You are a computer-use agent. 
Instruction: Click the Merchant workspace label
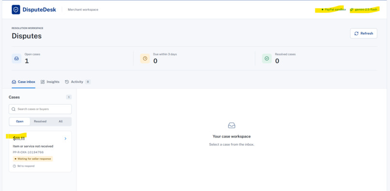click(83, 10)
